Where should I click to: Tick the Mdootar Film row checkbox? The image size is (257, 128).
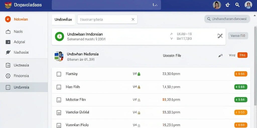[x=59, y=100]
